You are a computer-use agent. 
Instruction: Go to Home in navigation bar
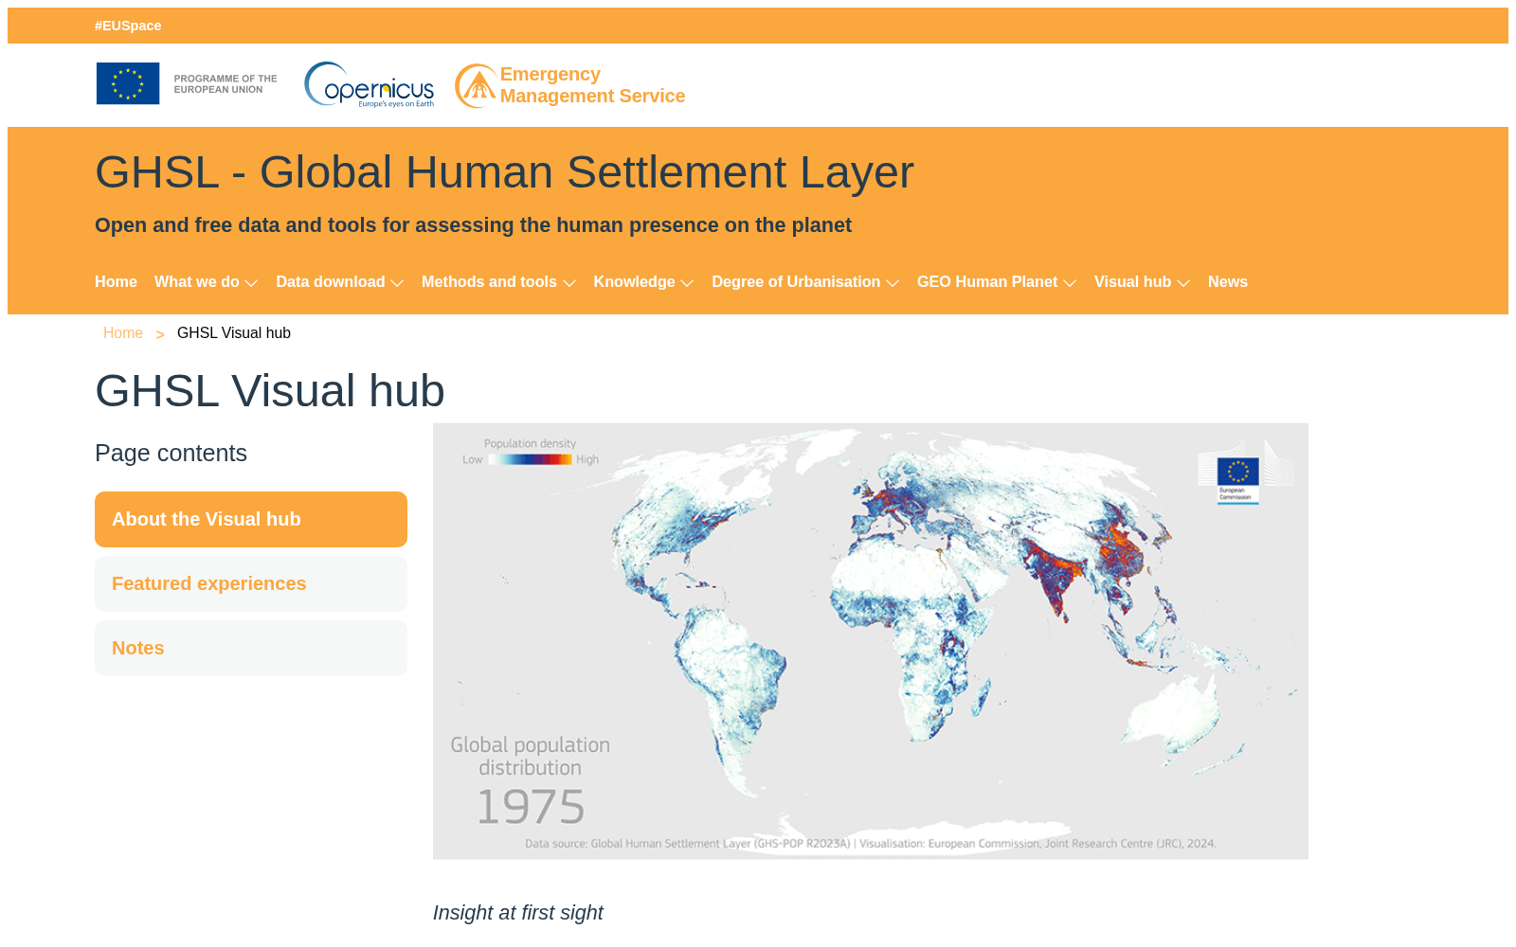[x=116, y=282]
